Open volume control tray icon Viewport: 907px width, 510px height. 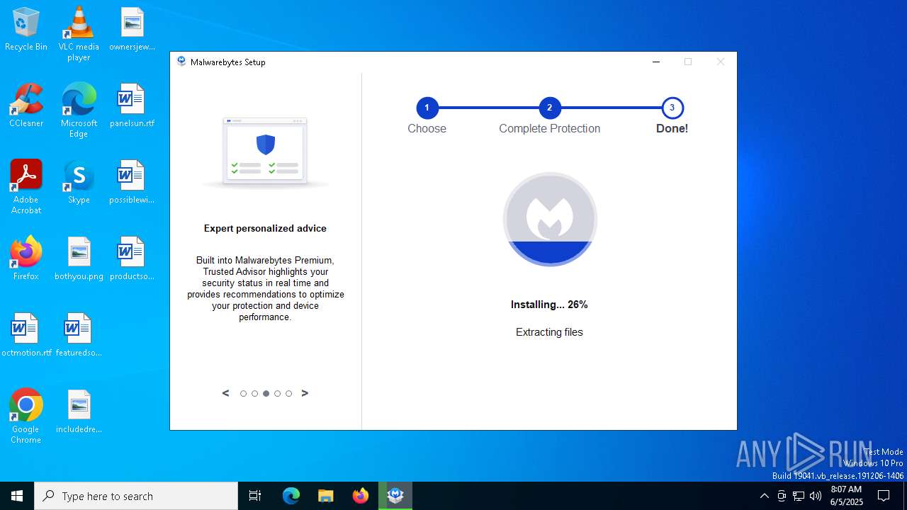[816, 496]
